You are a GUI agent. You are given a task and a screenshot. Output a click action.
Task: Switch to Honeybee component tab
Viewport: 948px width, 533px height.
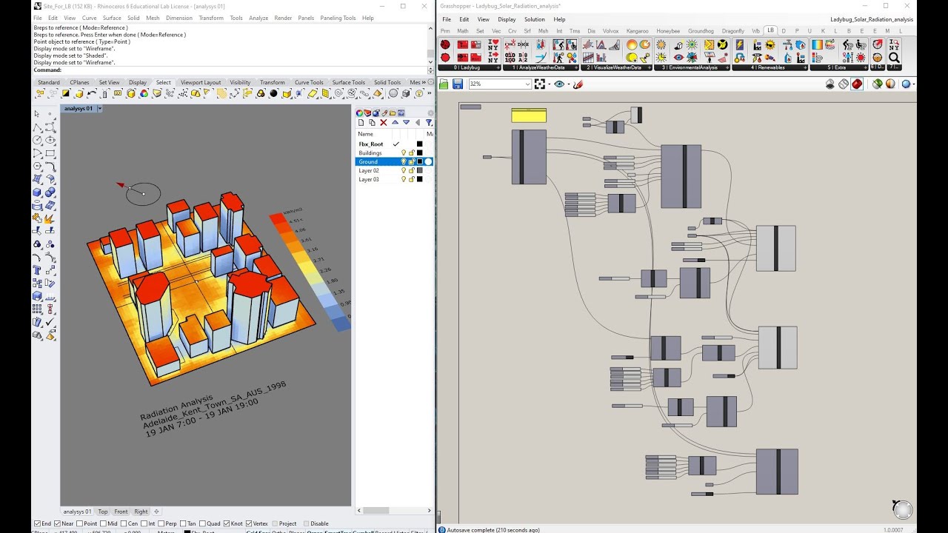point(668,31)
